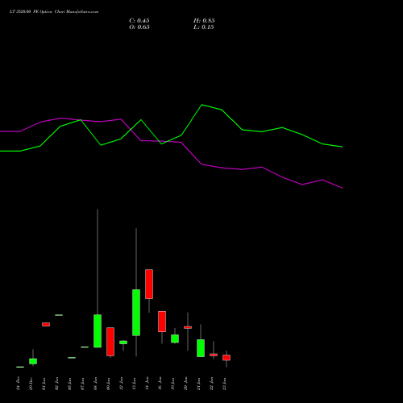
Task: Click the '21 Jan' date label
Action: point(199,384)
